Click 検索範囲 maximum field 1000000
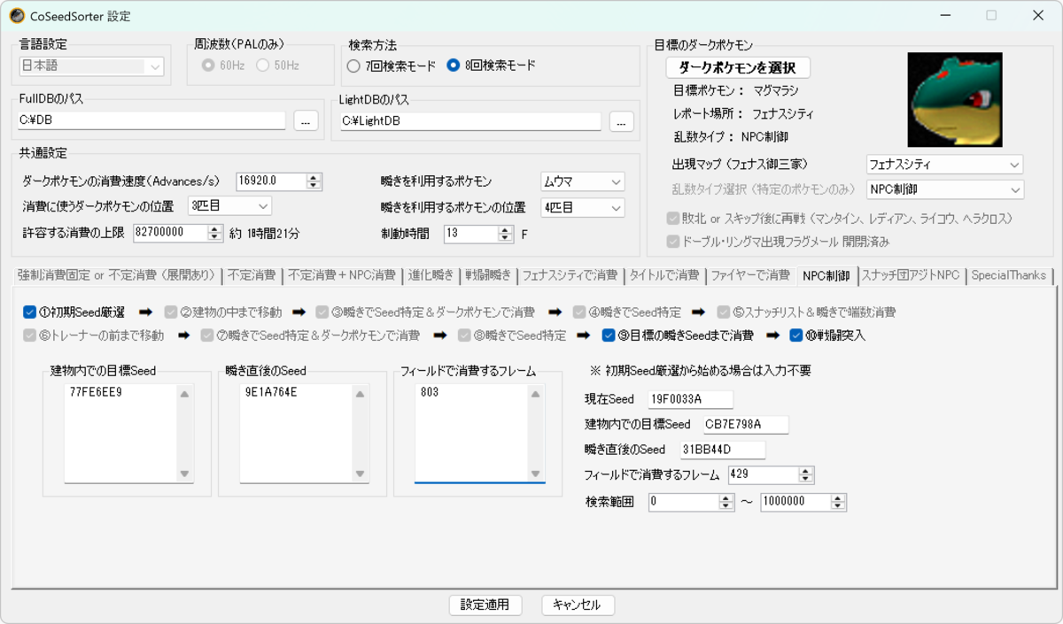Viewport: 1063px width, 624px height. (x=795, y=502)
